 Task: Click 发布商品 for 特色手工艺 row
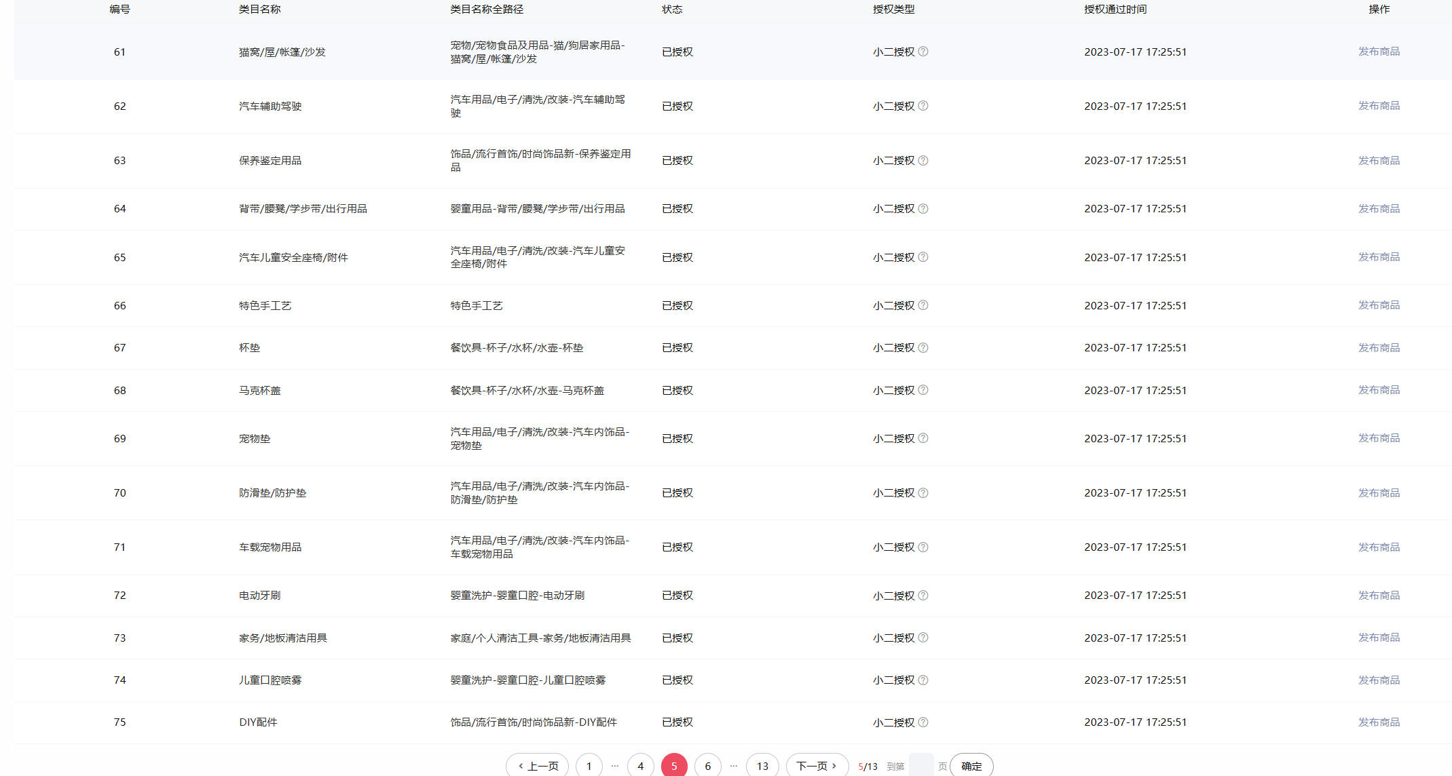[x=1379, y=305]
